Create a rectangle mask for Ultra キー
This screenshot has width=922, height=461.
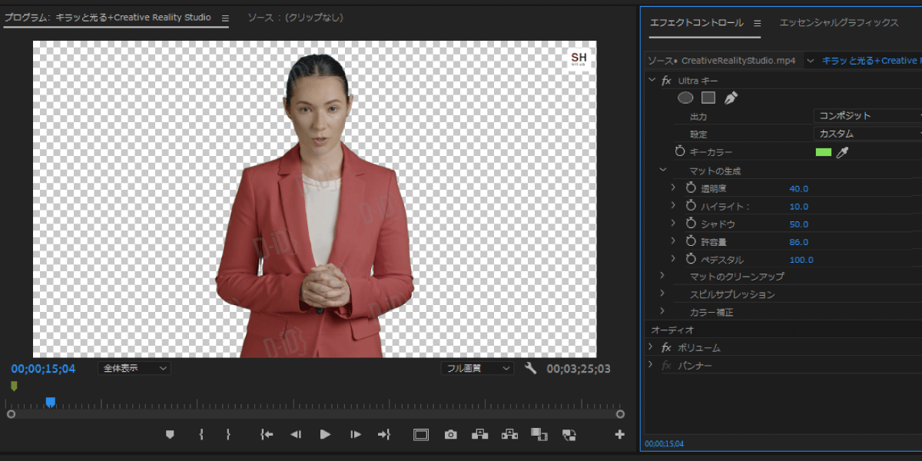click(708, 98)
